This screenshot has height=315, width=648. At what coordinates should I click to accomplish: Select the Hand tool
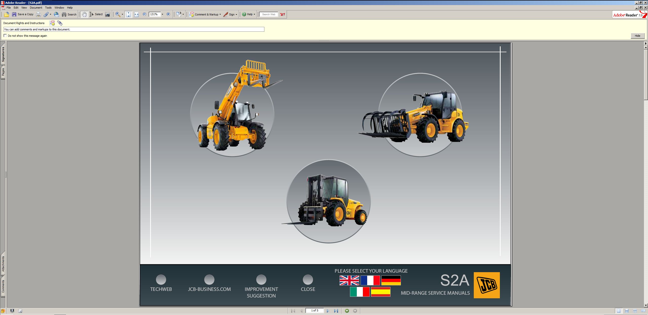coord(84,14)
